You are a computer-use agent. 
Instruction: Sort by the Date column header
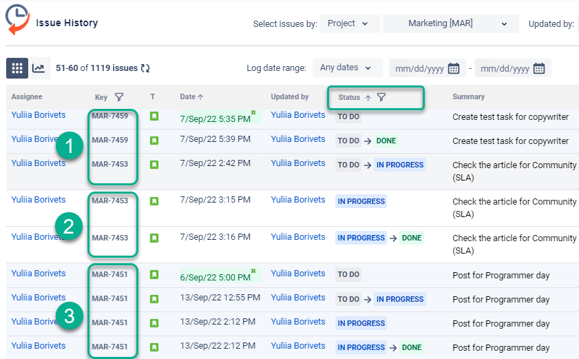(x=191, y=97)
